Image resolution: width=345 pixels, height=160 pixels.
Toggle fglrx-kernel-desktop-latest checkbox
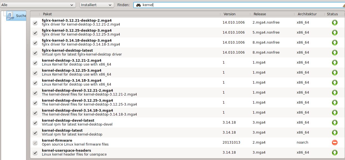(x=35, y=53)
